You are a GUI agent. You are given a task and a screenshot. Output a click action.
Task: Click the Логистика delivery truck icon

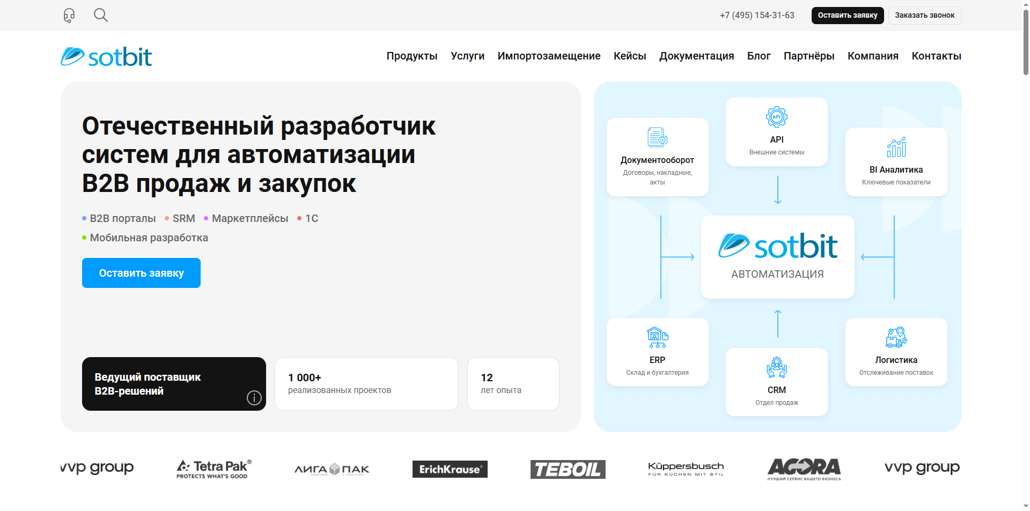(x=896, y=337)
